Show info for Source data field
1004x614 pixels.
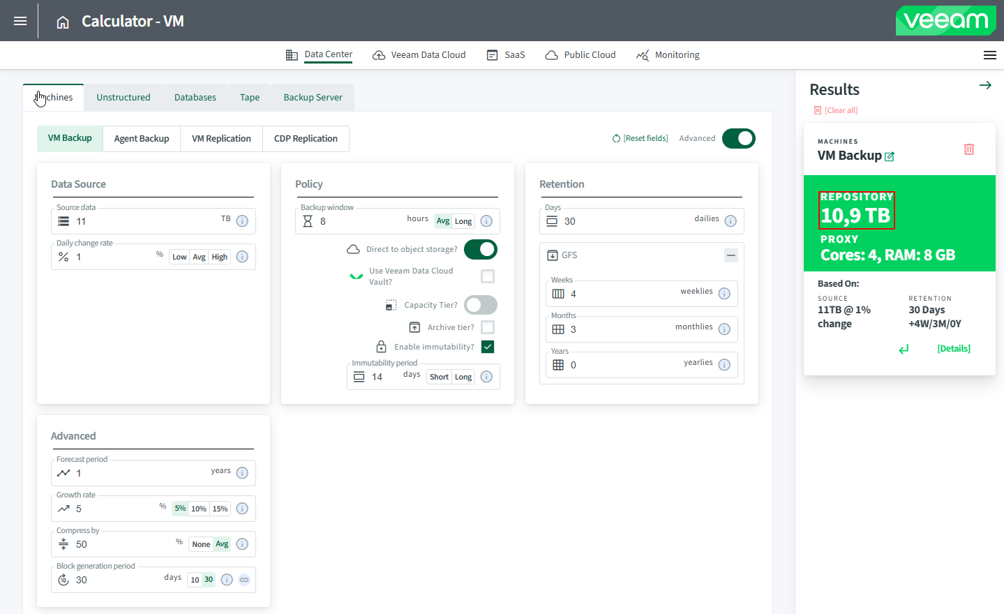tap(242, 221)
